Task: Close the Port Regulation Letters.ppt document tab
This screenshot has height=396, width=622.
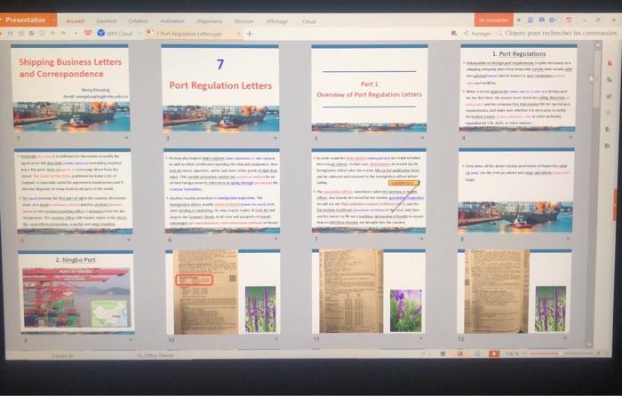Action: [x=238, y=34]
